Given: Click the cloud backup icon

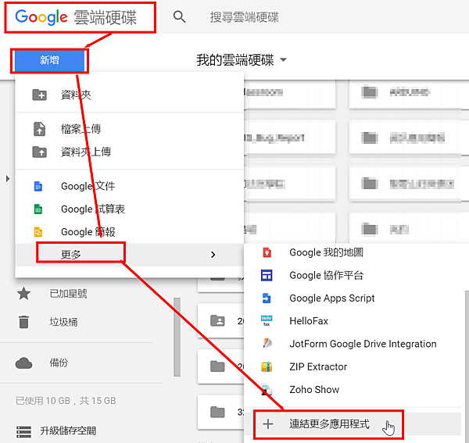Looking at the screenshot, I should pos(23,363).
